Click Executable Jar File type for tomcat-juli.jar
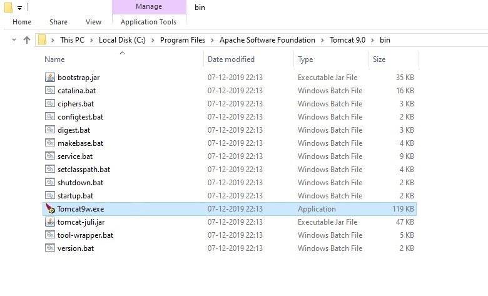 pos(327,222)
